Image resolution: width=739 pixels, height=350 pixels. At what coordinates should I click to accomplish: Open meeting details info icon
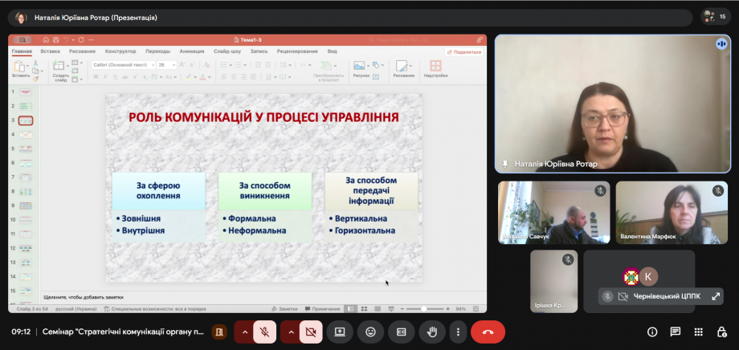652,332
